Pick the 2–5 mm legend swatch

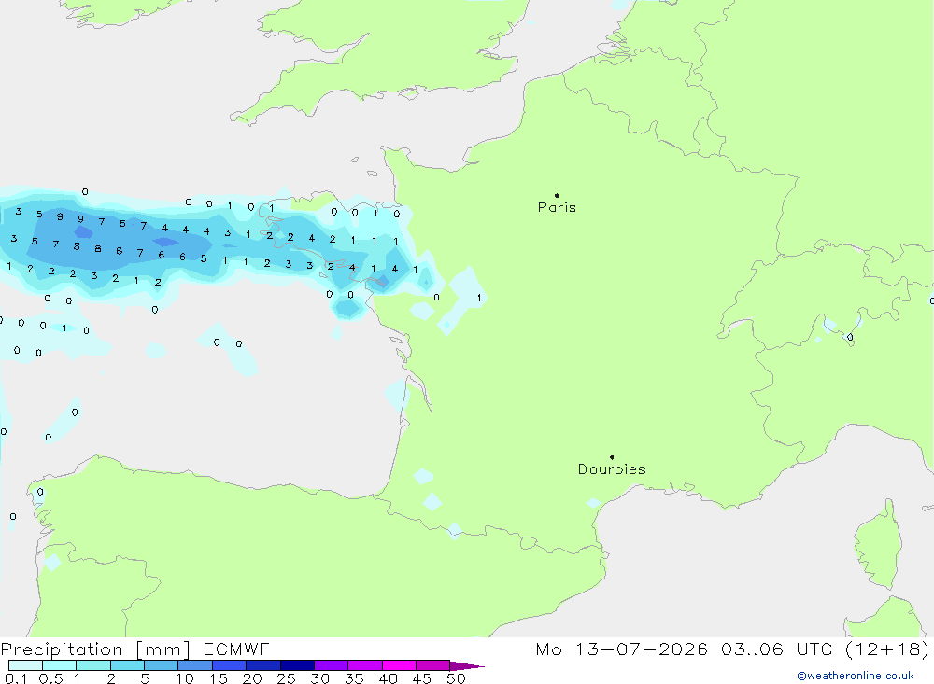click(x=127, y=665)
